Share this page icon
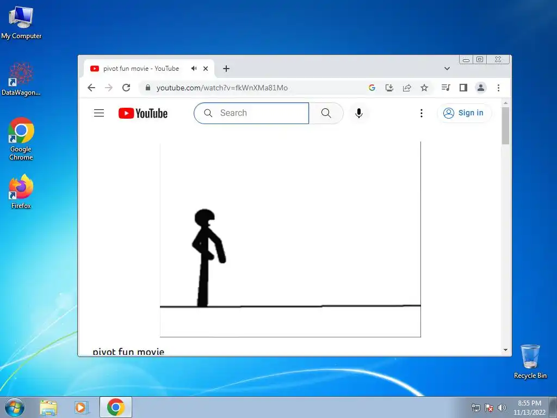 coord(407,88)
